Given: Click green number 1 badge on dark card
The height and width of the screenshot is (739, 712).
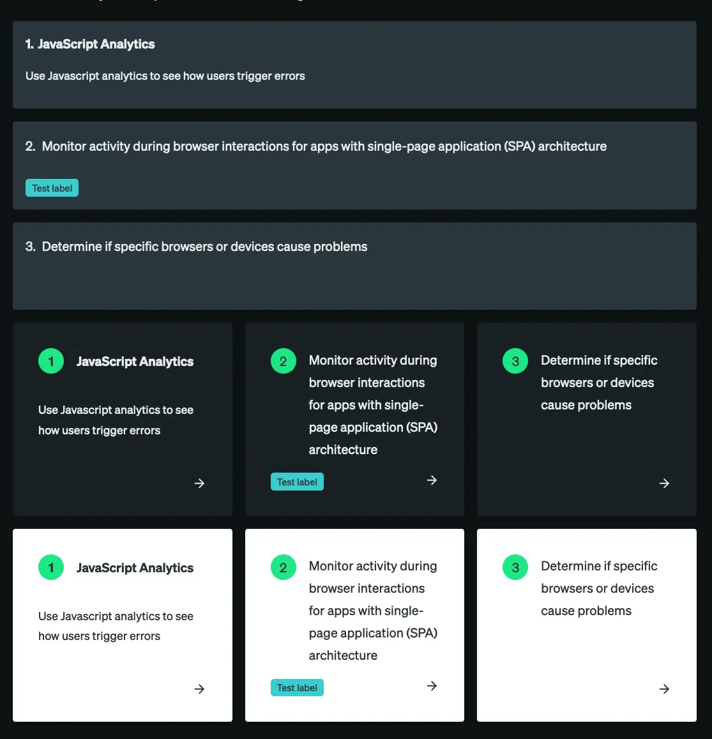Looking at the screenshot, I should (51, 361).
